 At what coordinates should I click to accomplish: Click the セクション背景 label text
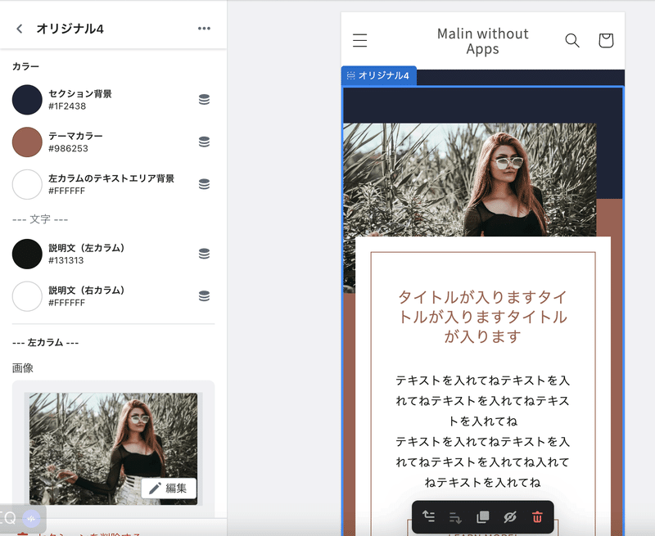point(80,93)
